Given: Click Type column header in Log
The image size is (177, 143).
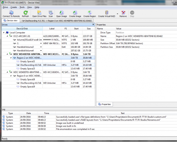Looking at the screenshot, I should click(x=11, y=113).
